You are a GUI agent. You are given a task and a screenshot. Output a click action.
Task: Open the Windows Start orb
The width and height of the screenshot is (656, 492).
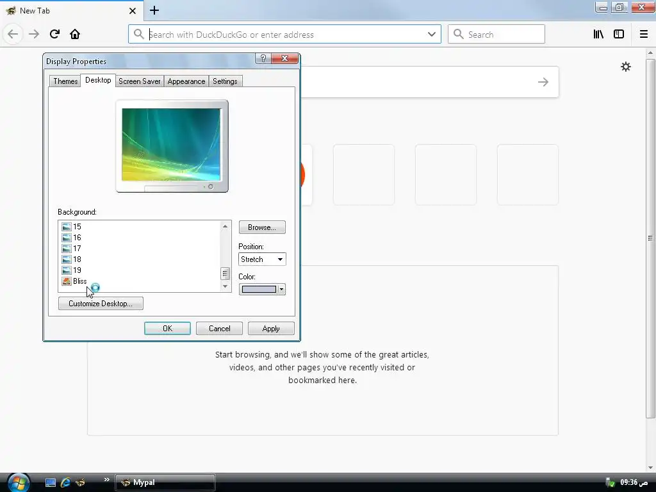19,482
